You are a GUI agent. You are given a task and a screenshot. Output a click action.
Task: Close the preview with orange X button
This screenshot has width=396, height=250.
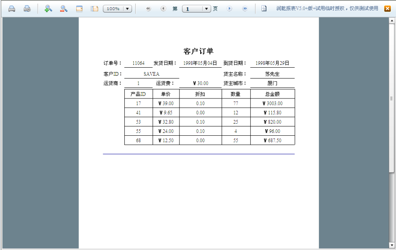coord(387,9)
